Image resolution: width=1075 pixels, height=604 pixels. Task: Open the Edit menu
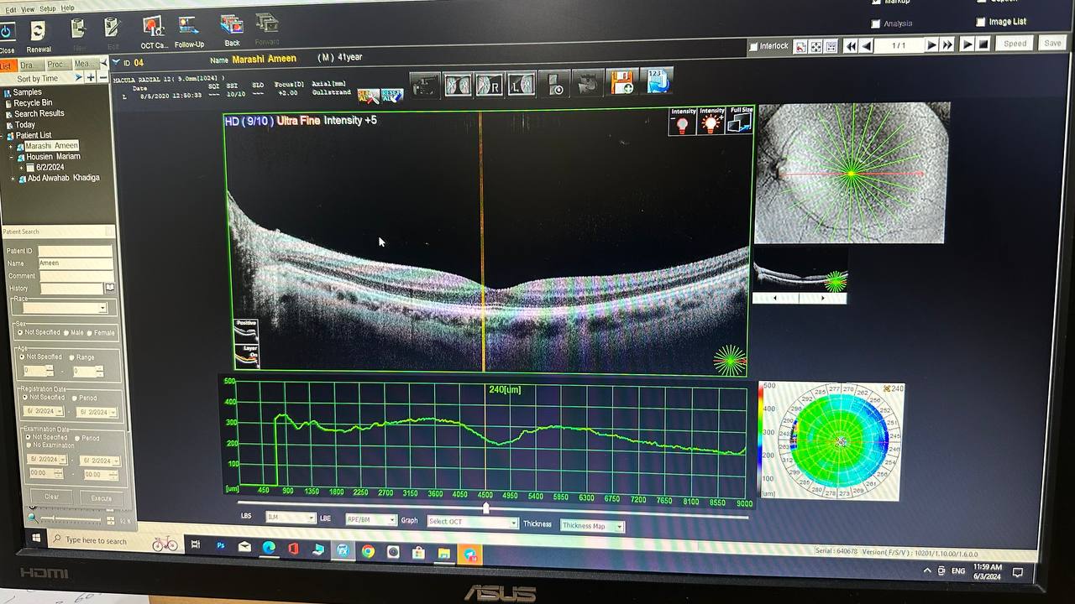pos(11,9)
